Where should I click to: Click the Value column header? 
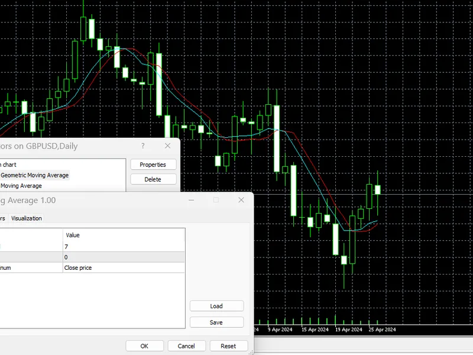click(124, 235)
